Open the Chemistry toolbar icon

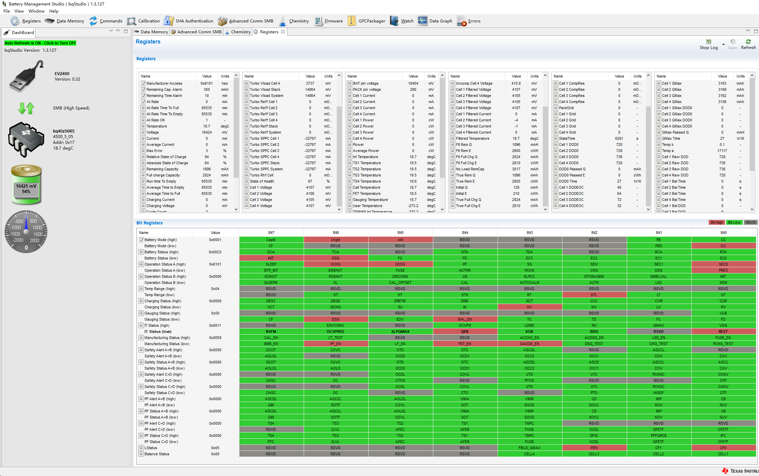tap(294, 21)
